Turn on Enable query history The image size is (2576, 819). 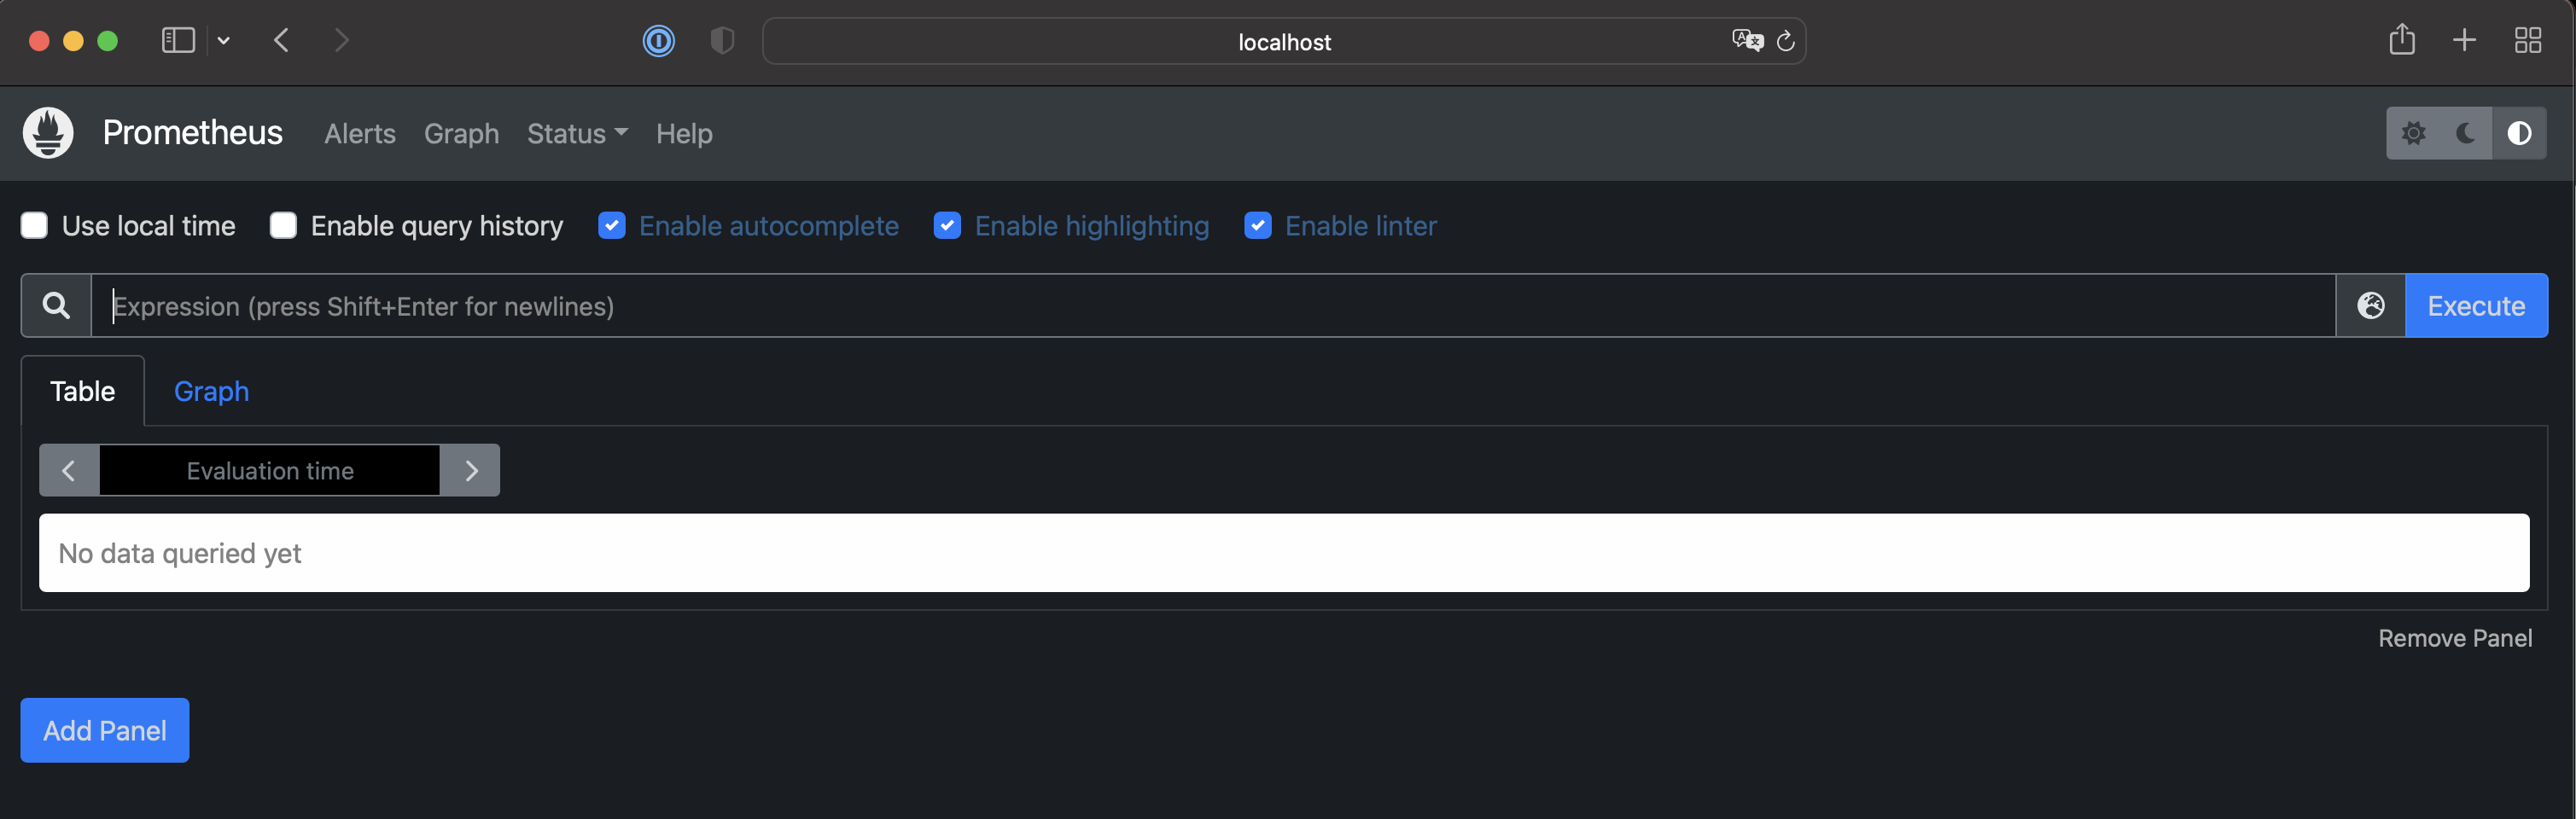pos(284,226)
